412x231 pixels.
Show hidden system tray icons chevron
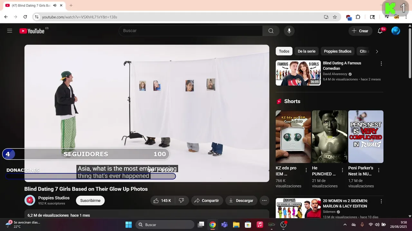[345, 225]
